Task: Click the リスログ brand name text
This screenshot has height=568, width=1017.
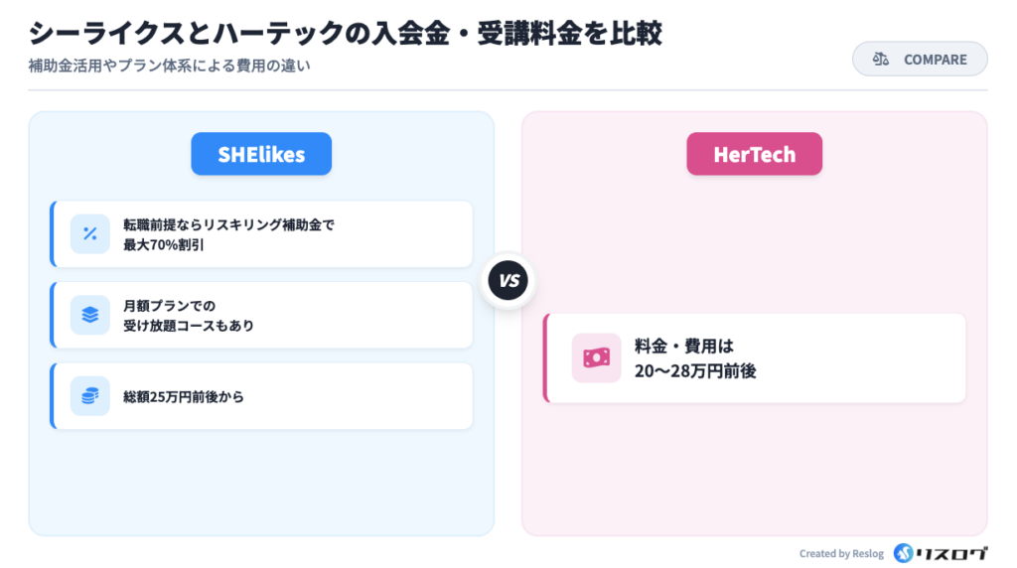Action: click(953, 553)
